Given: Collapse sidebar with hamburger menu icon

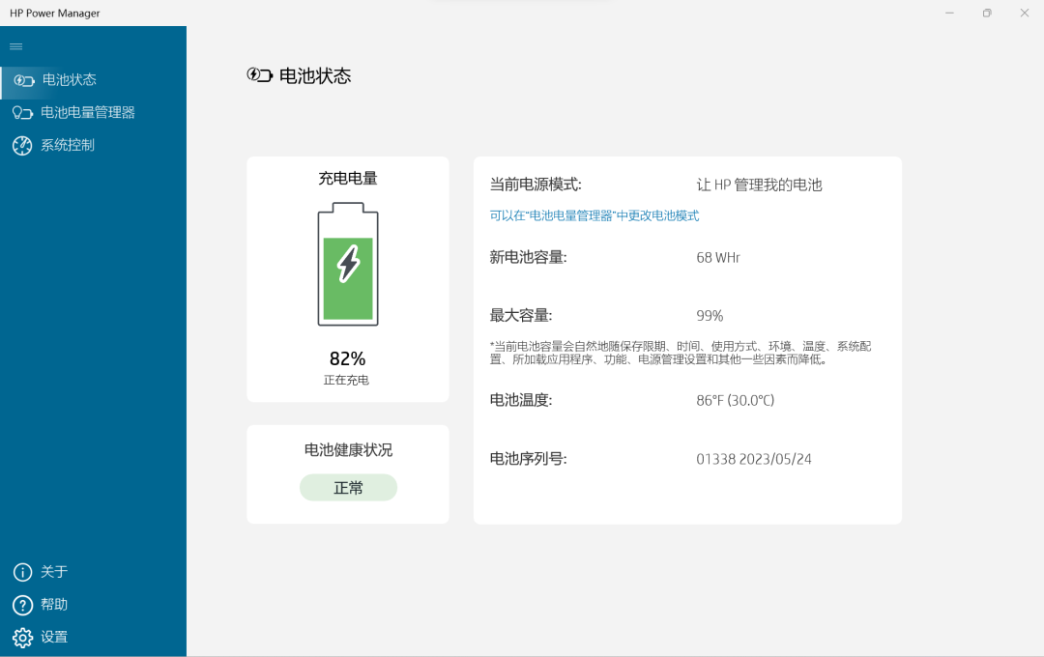Looking at the screenshot, I should (16, 46).
